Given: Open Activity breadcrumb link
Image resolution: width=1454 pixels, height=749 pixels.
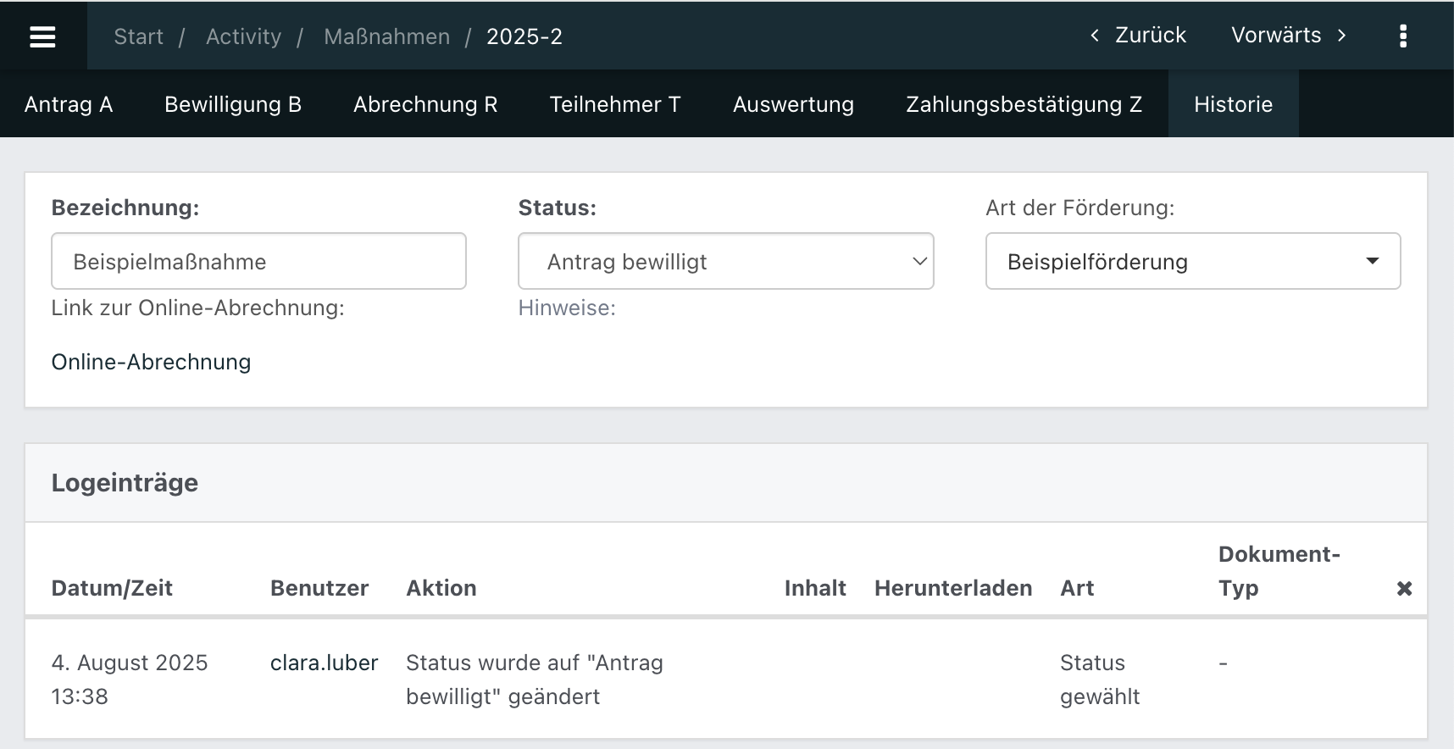Looking at the screenshot, I should coord(244,36).
